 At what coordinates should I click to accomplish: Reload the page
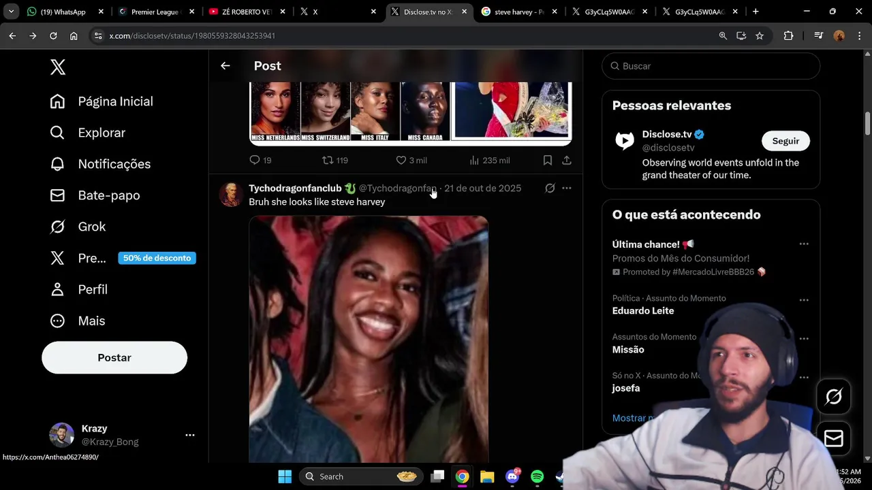click(53, 35)
